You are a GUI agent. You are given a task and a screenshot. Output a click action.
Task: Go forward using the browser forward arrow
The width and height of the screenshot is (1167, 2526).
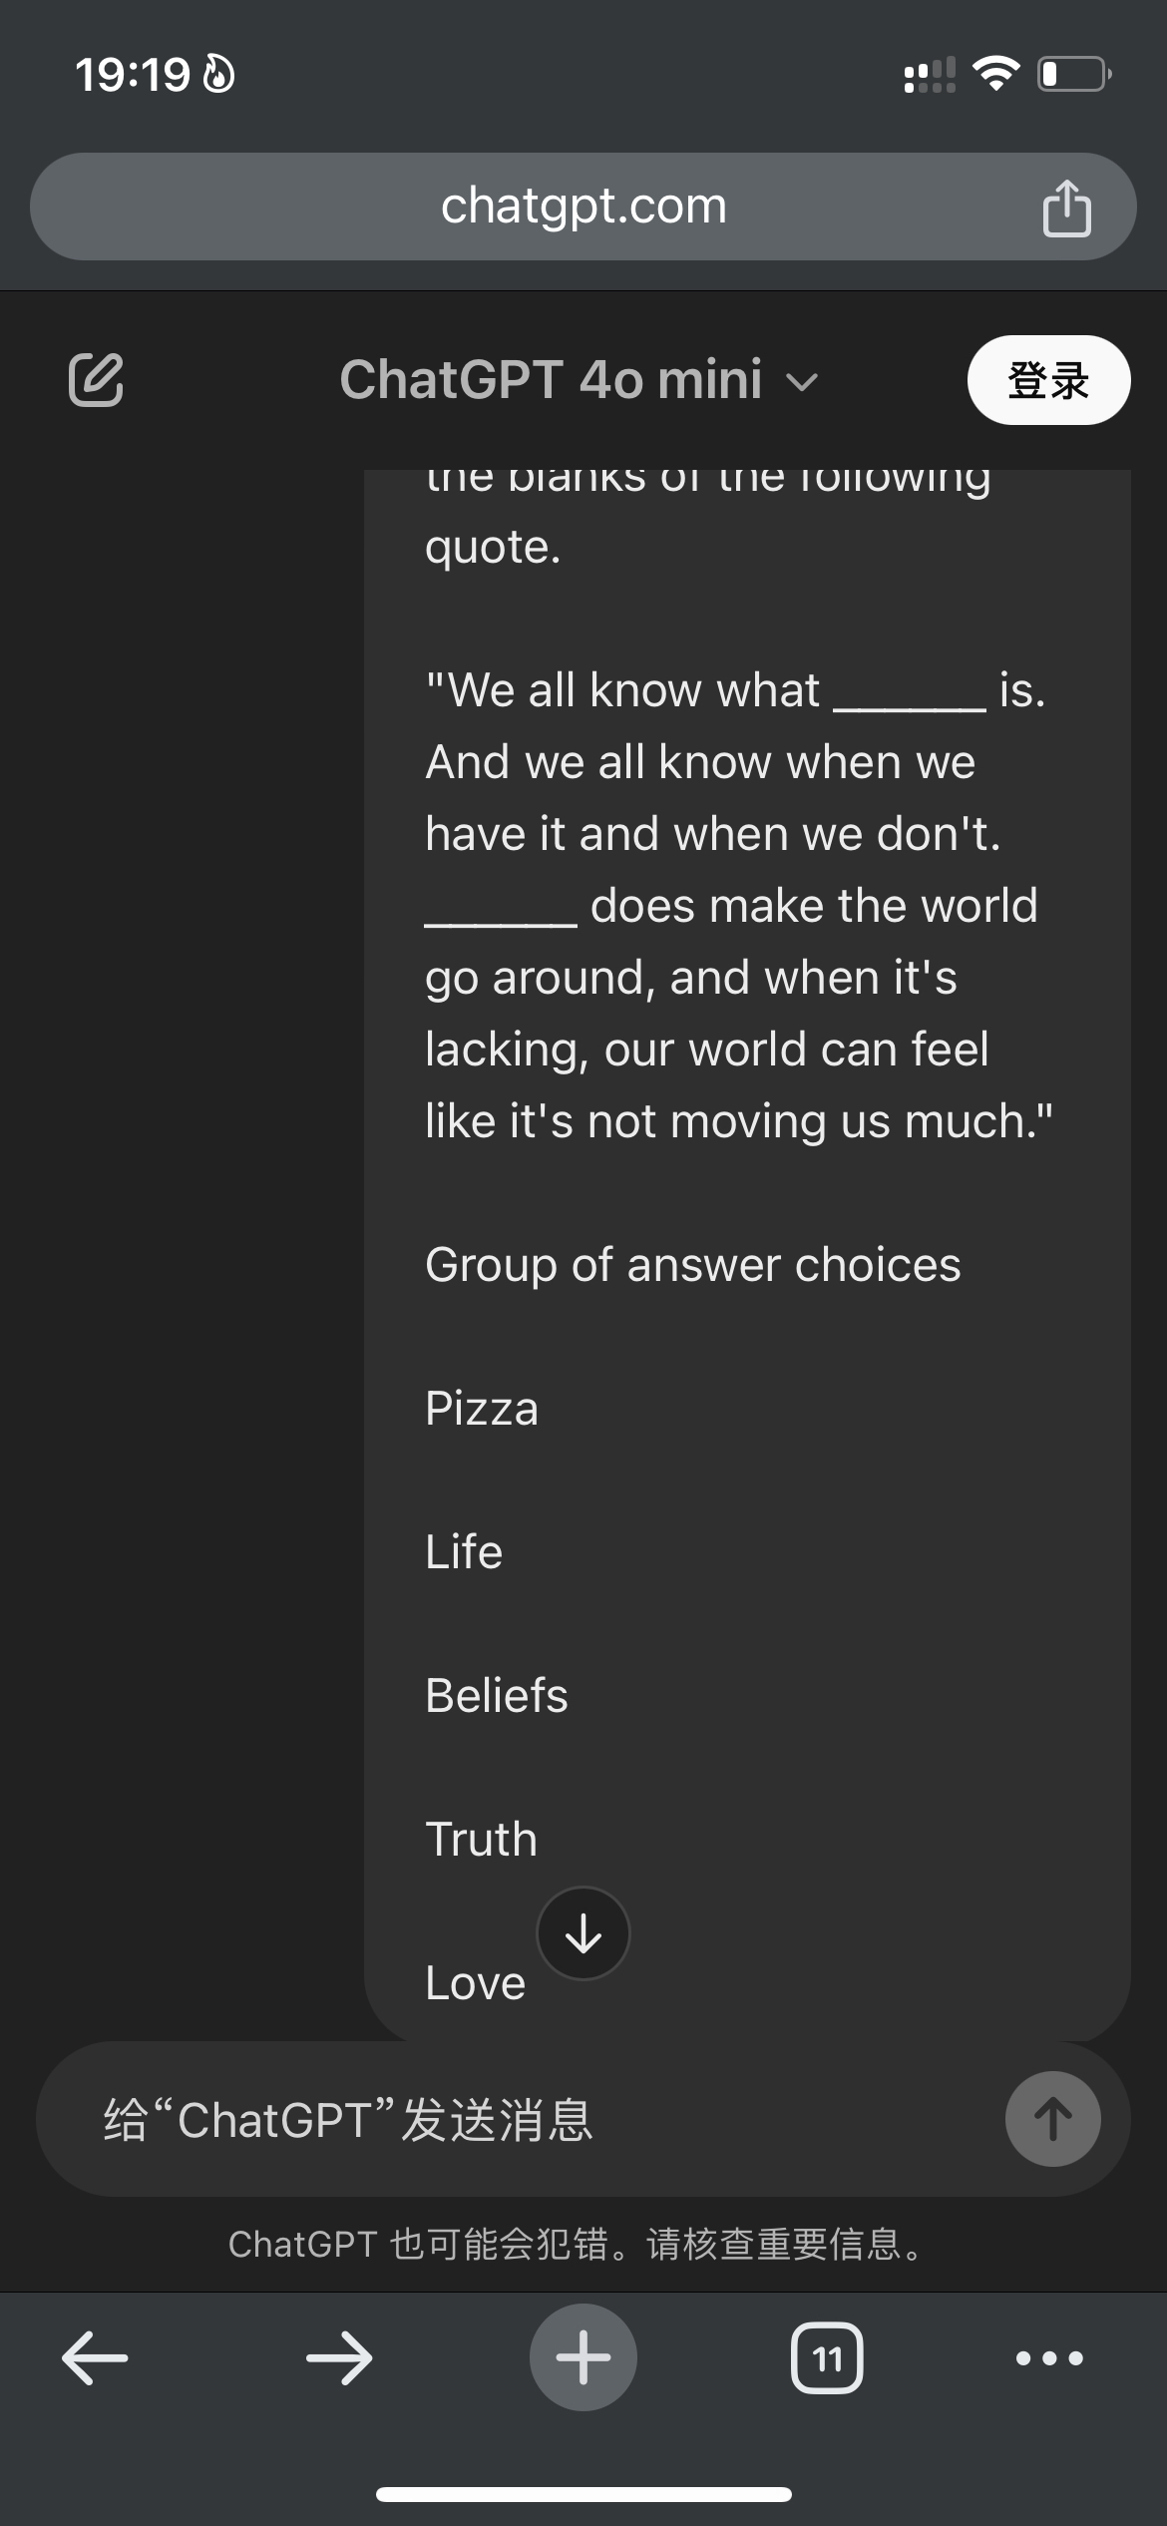(336, 2357)
